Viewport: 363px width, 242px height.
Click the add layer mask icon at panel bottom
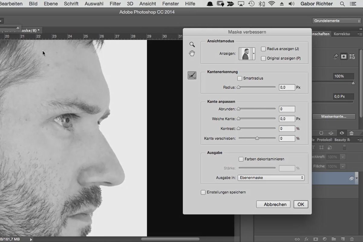click(x=316, y=239)
